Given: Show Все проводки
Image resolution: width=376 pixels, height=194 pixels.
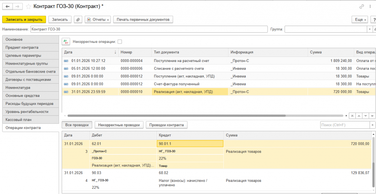Looking at the screenshot, I should (x=77, y=125).
